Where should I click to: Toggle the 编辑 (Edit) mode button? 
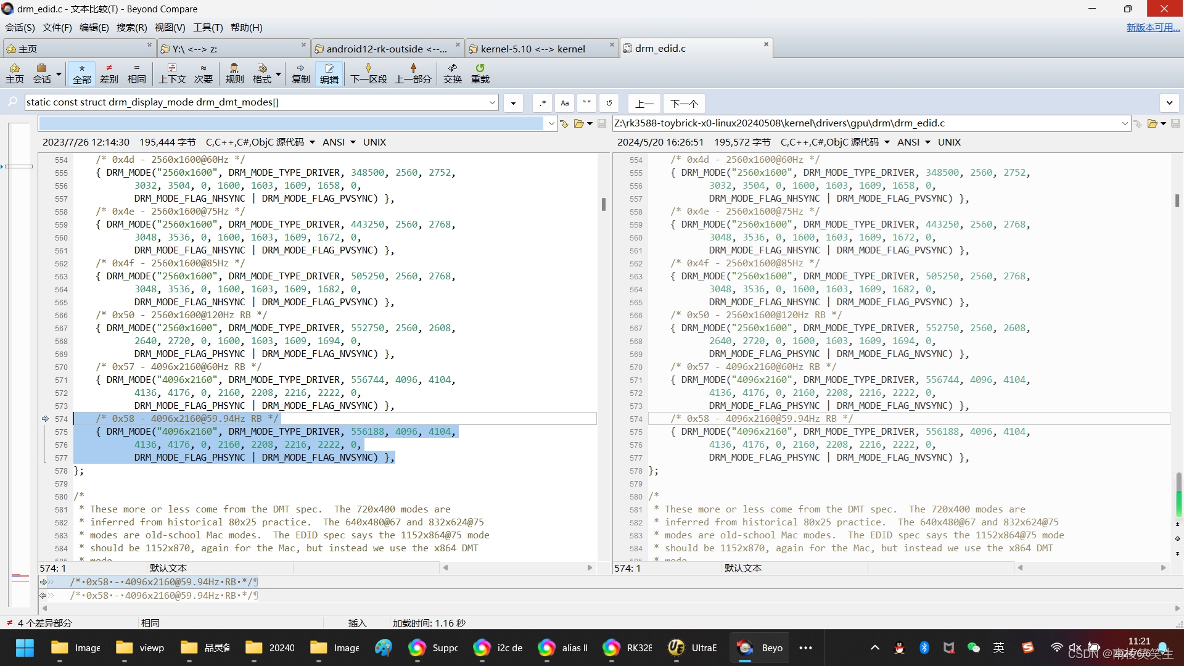pos(329,73)
